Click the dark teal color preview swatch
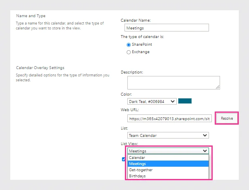This screenshot has height=190, width=249. (x=185, y=101)
